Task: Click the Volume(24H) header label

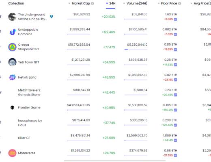Action: point(137,3)
